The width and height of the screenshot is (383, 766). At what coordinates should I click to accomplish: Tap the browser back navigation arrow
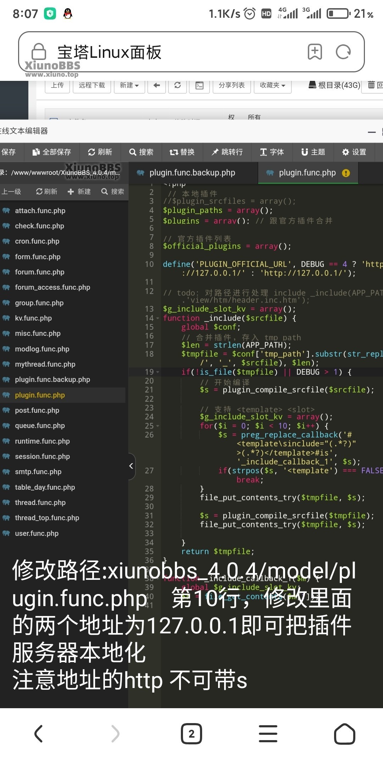pos(38,734)
